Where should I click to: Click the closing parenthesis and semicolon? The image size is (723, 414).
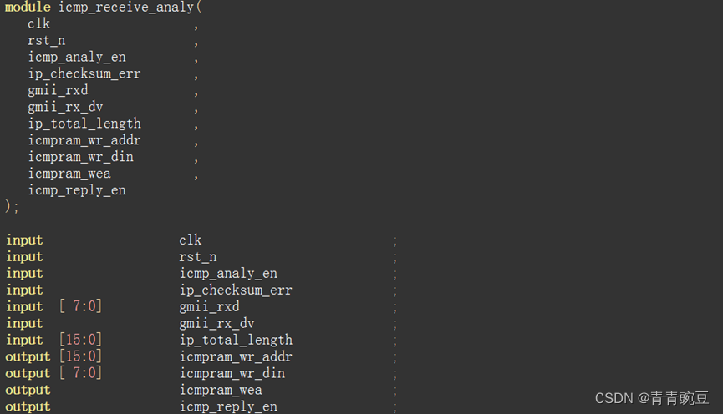12,206
